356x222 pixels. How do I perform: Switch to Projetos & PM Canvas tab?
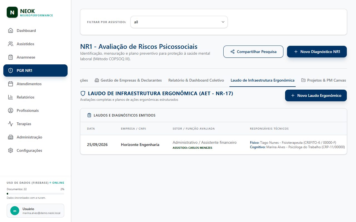coord(324,80)
